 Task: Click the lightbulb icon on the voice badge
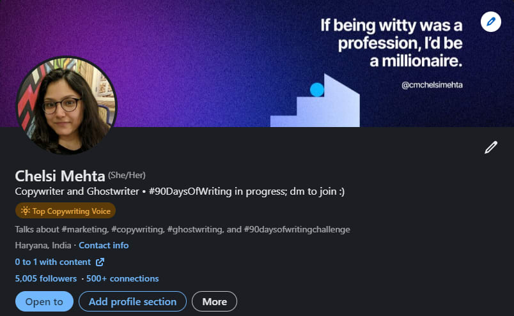tap(25, 210)
